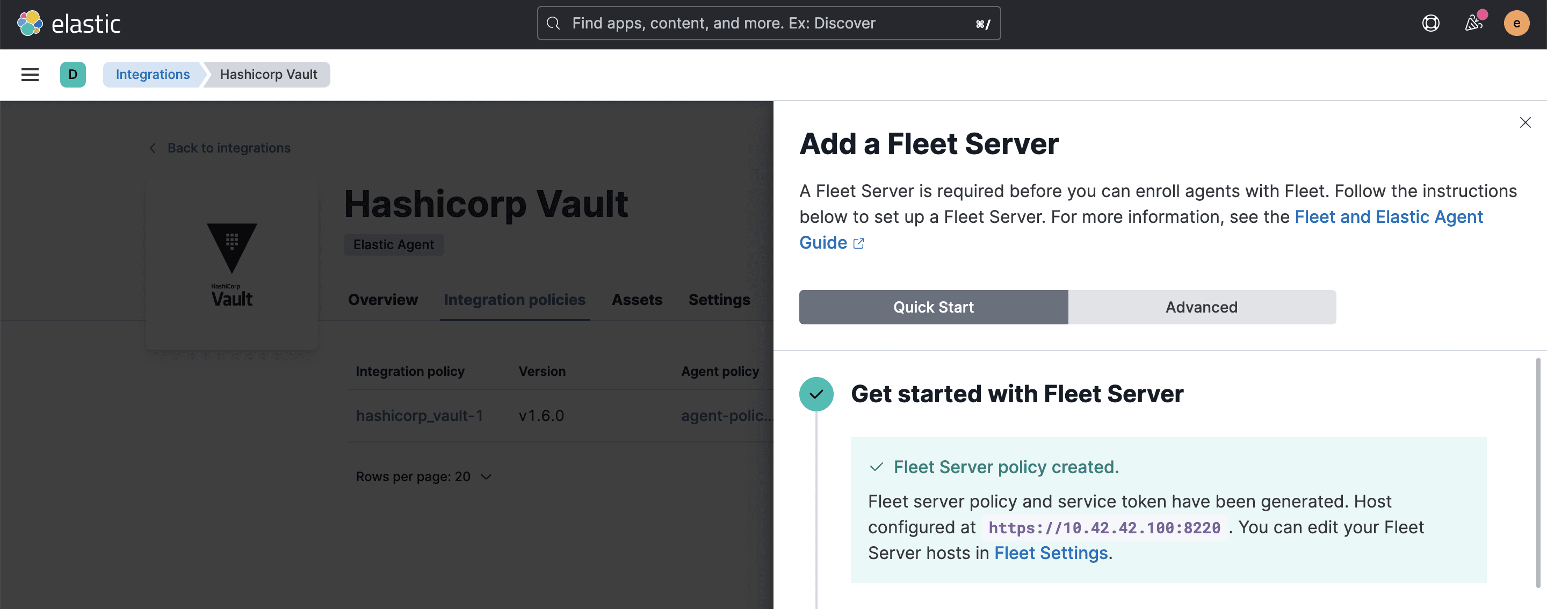
Task: Open the user avatar menu
Action: tap(1516, 24)
